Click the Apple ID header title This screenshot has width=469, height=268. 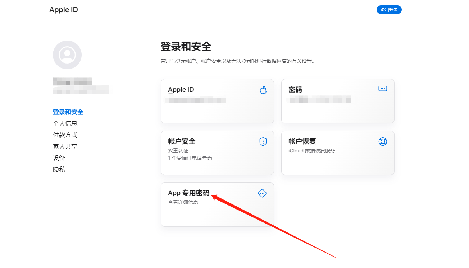[64, 10]
